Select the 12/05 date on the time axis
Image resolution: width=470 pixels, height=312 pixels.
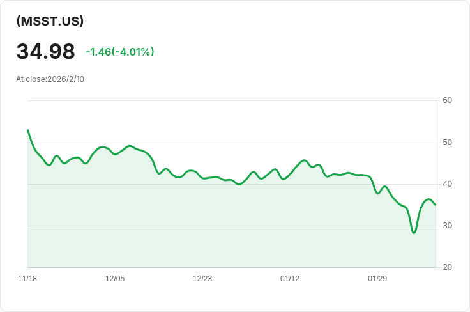[115, 279]
